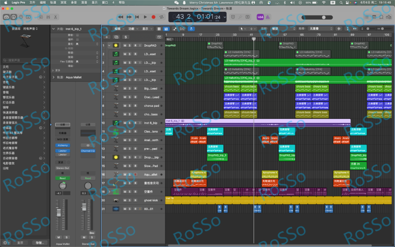Viewport: 395px width, 247px height.
Task: Toggle the Automation view icon
Action: tap(174, 29)
